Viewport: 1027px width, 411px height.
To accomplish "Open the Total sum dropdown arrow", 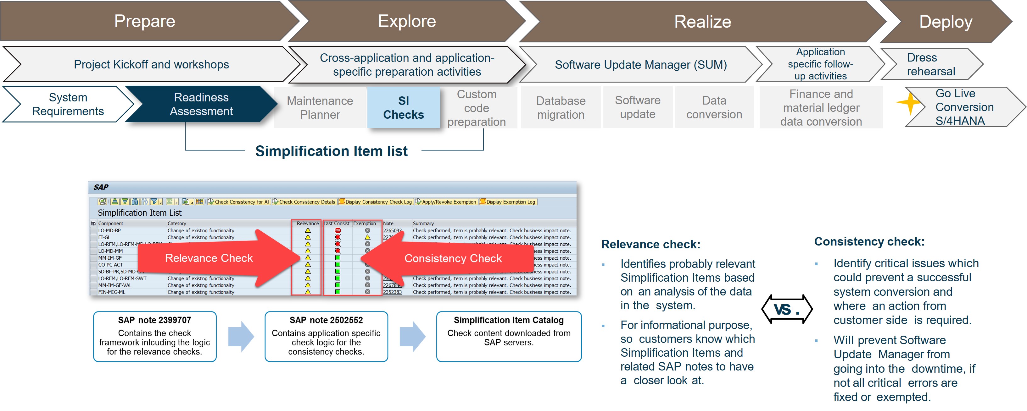I will (176, 203).
